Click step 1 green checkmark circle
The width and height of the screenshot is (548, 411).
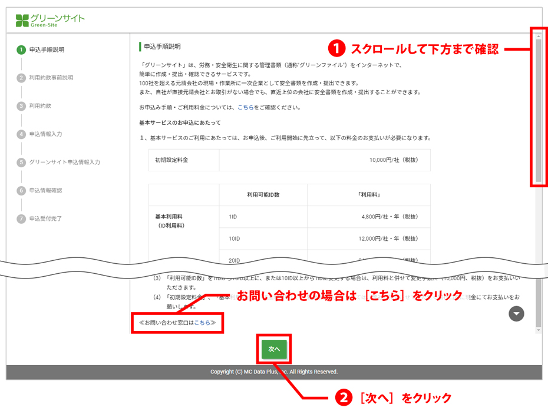click(x=21, y=50)
